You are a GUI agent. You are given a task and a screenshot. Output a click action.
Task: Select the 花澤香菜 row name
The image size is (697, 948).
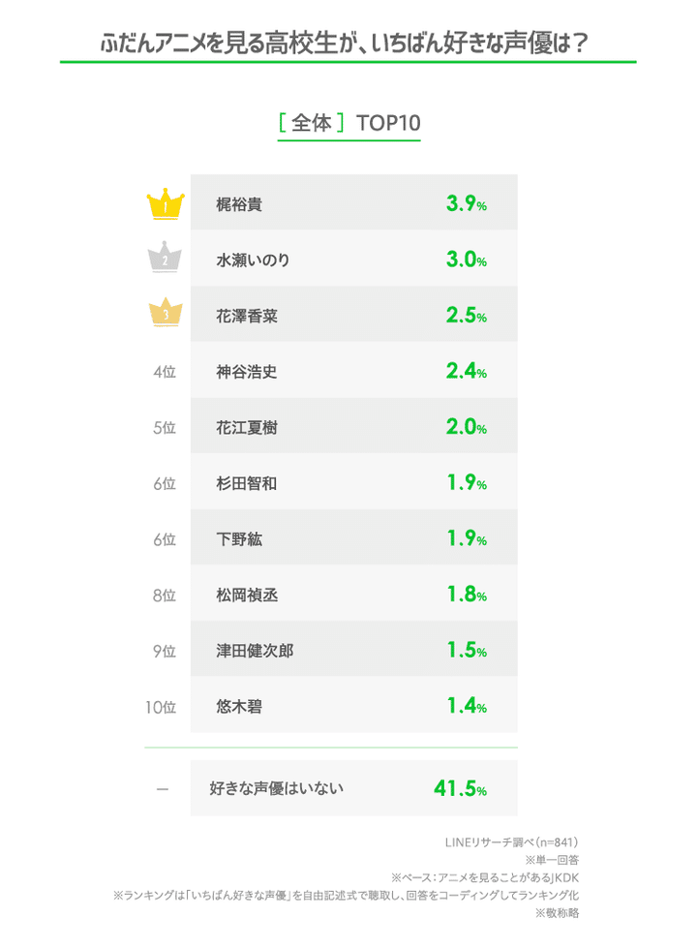[x=247, y=316]
